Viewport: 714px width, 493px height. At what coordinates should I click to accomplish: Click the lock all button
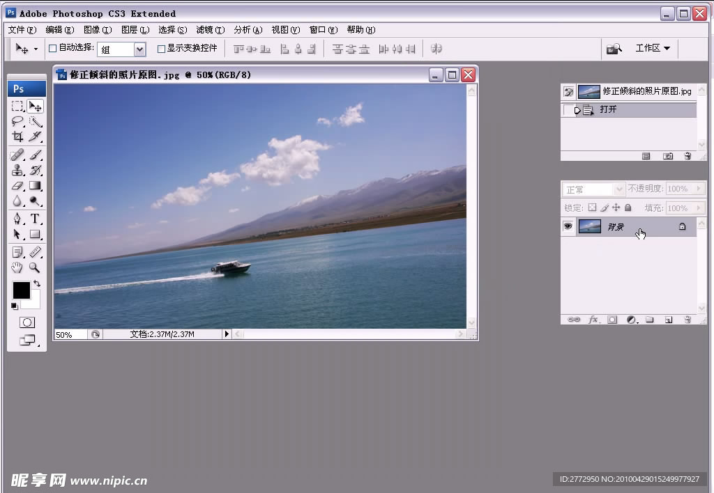(628, 208)
